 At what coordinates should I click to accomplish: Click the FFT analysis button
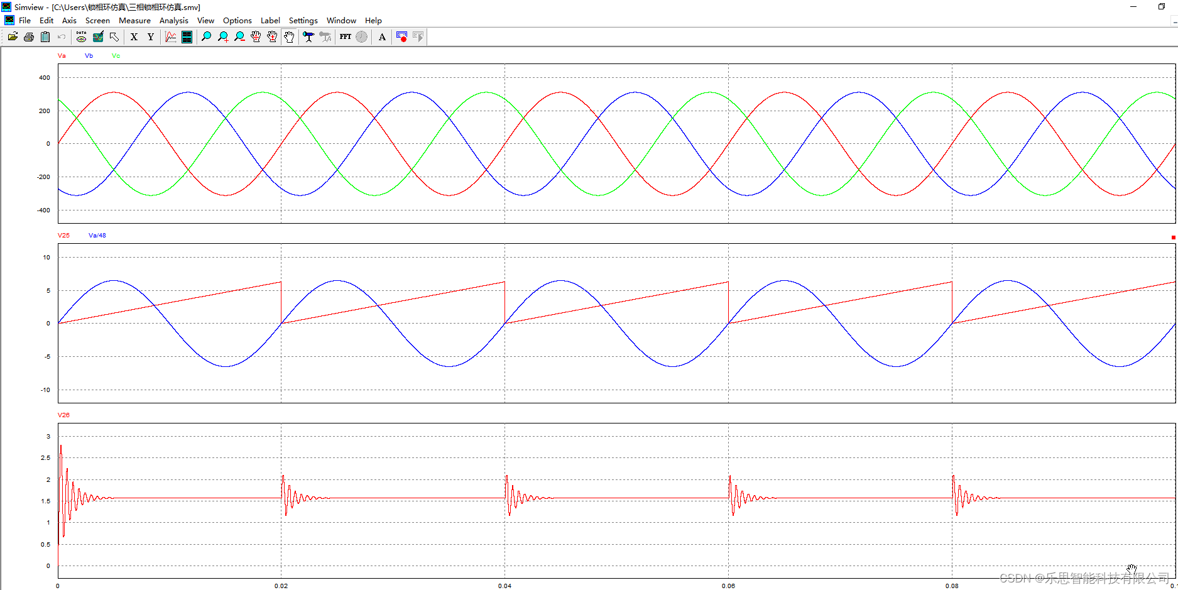point(345,37)
